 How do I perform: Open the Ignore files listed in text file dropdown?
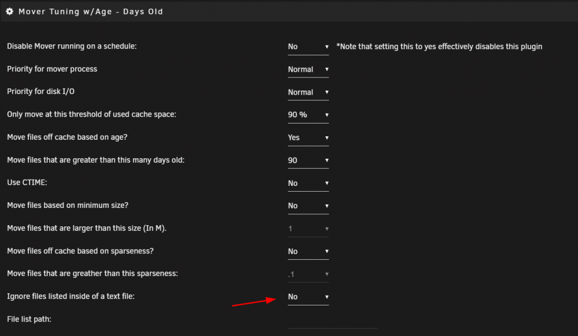click(308, 297)
